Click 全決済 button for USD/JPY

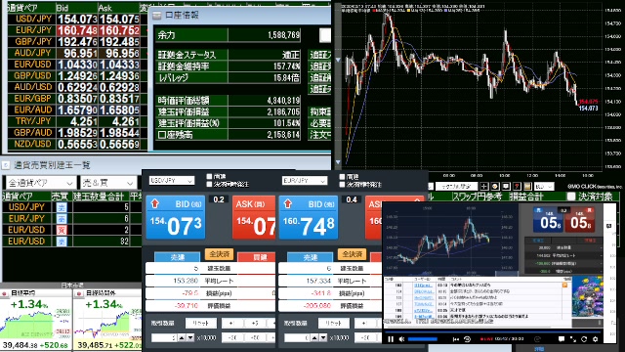tap(219, 254)
